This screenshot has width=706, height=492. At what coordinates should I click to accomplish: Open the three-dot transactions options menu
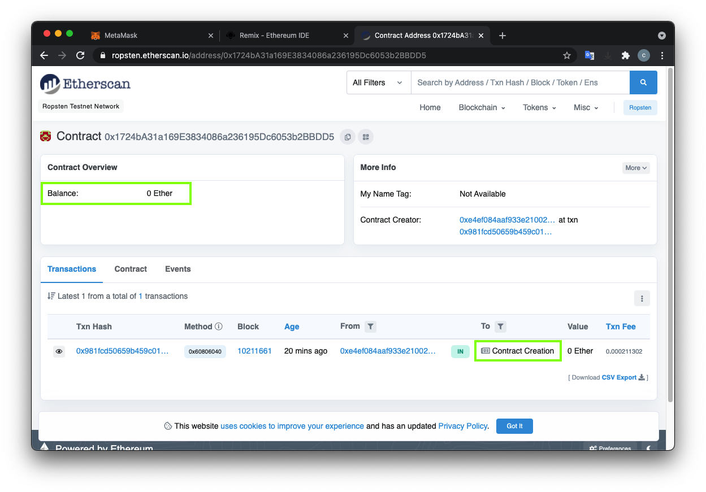point(642,298)
